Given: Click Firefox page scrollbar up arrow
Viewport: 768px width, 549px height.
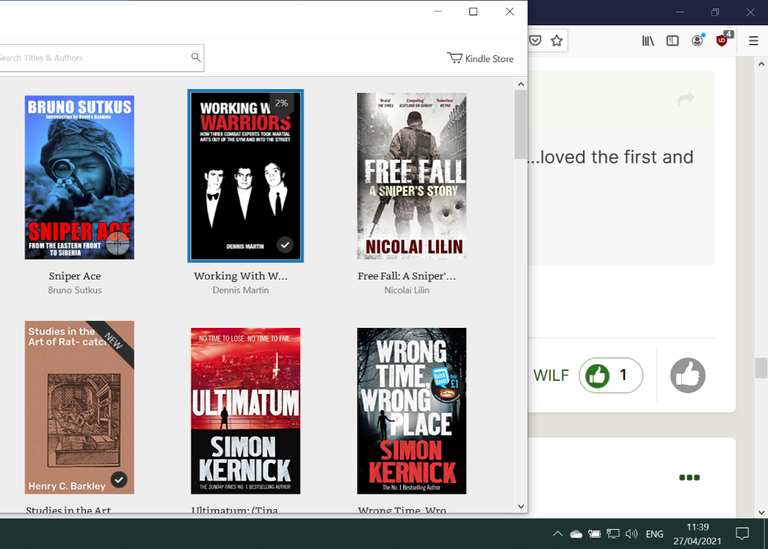Looking at the screenshot, I should tap(761, 64).
